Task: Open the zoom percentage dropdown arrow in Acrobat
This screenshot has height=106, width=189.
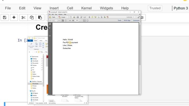Action: (80, 20)
